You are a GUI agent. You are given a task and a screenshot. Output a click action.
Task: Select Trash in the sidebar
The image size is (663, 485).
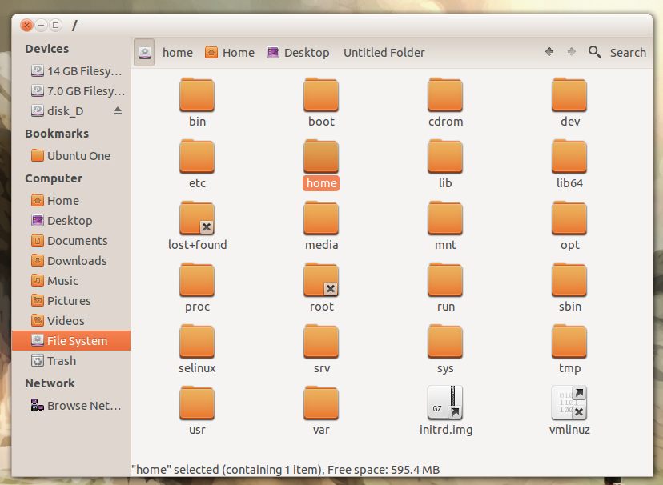coord(62,361)
